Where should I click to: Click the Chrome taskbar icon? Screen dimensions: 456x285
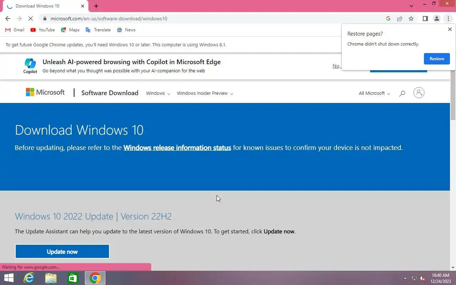tap(95, 278)
